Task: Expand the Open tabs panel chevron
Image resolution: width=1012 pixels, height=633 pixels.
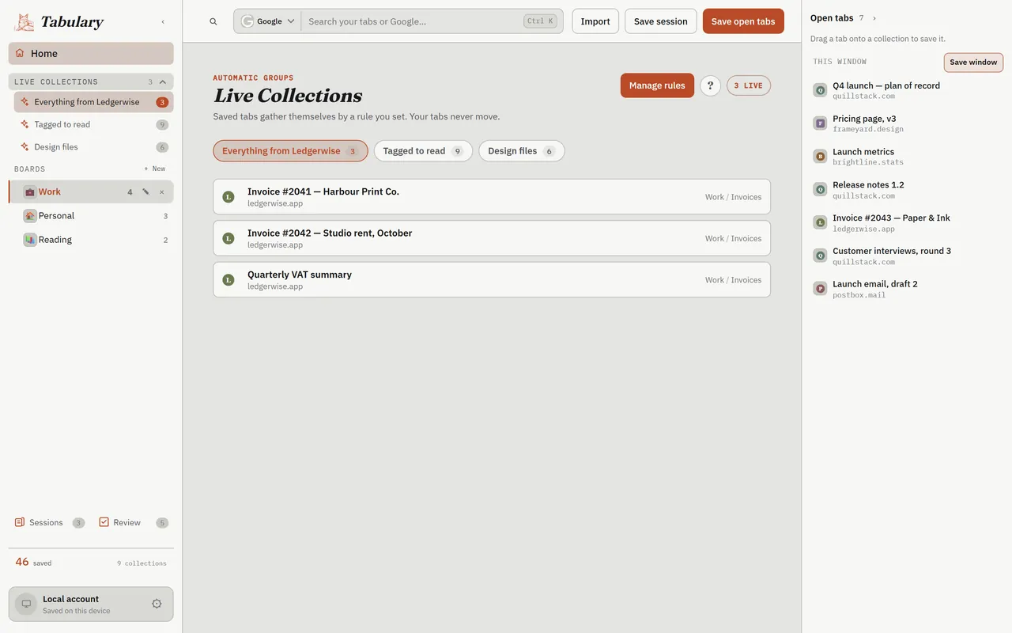Action: pos(874,18)
